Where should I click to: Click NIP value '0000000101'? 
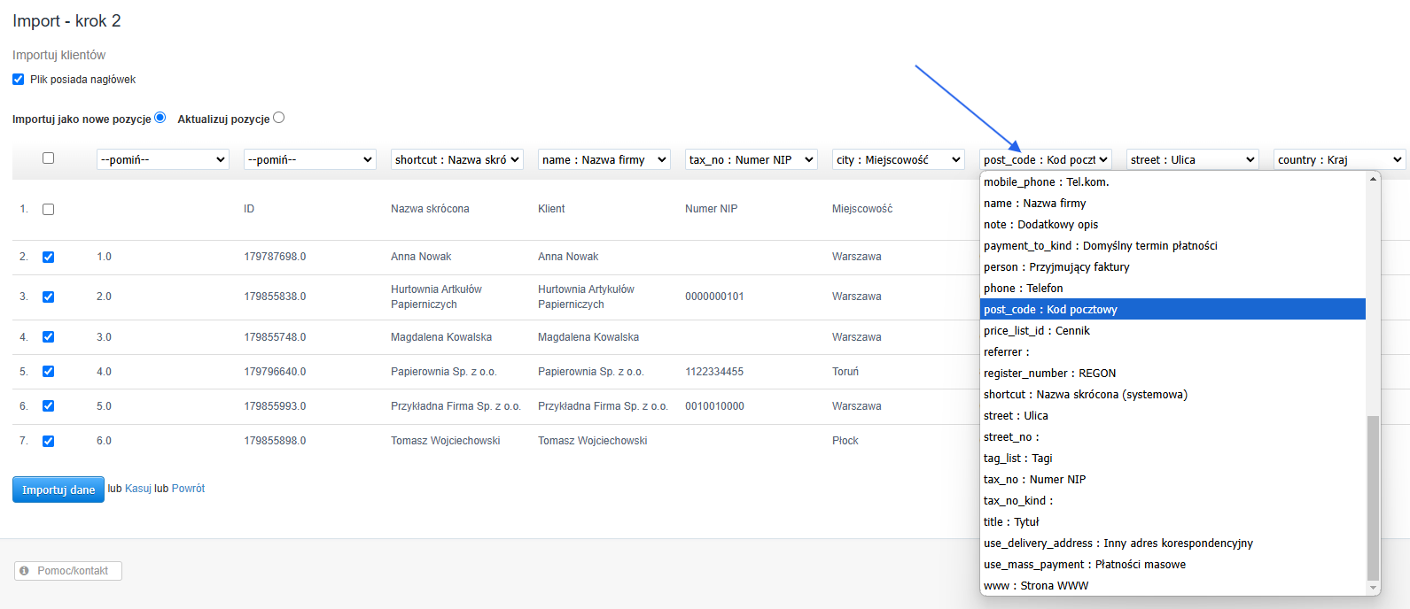714,297
